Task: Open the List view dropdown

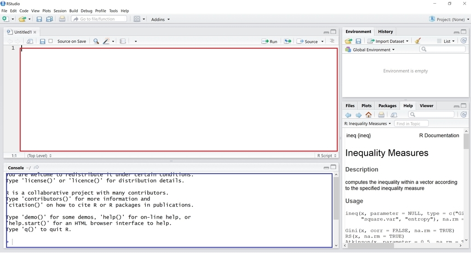Action: coord(446,41)
